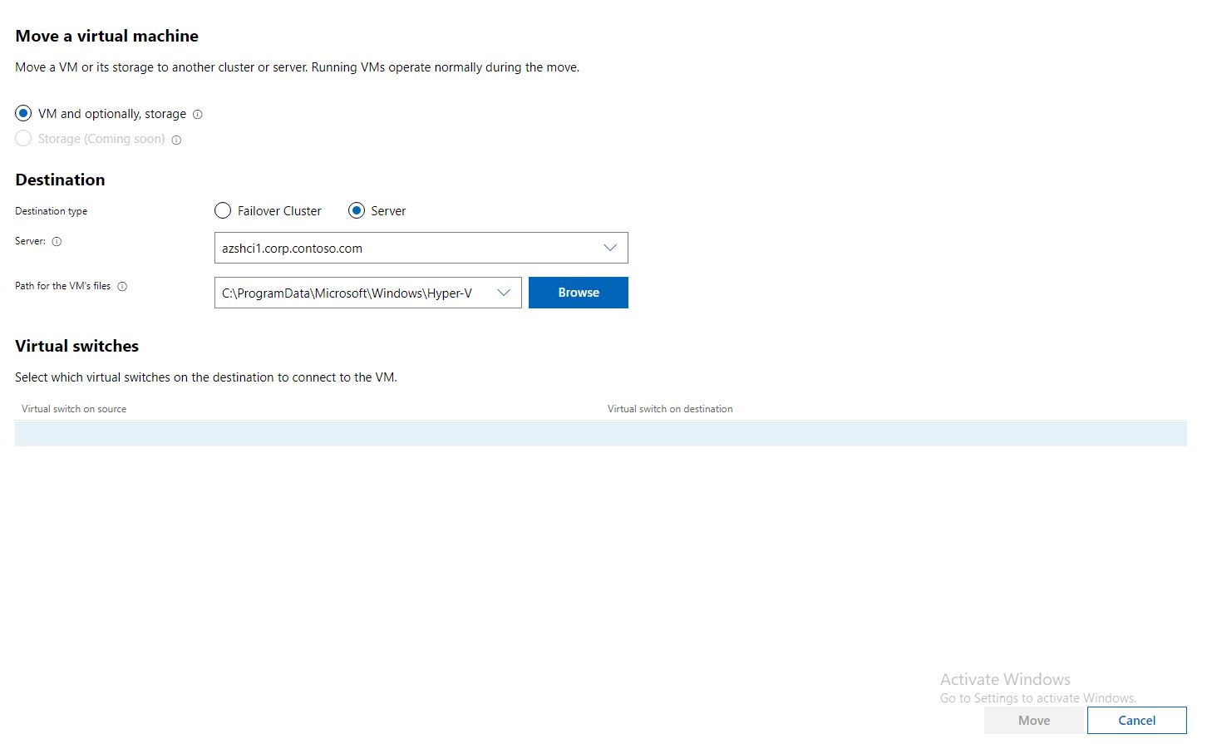The image size is (1207, 744).
Task: Click Go to Settings to activate Windows
Action: (x=1037, y=697)
